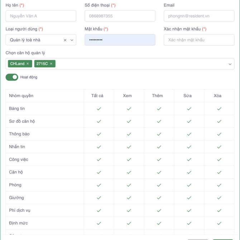Remove the 2715C apartment tag
The height and width of the screenshot is (240, 240).
point(51,64)
